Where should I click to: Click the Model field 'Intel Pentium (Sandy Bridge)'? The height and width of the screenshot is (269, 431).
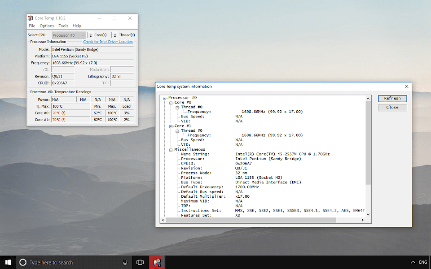click(x=92, y=49)
